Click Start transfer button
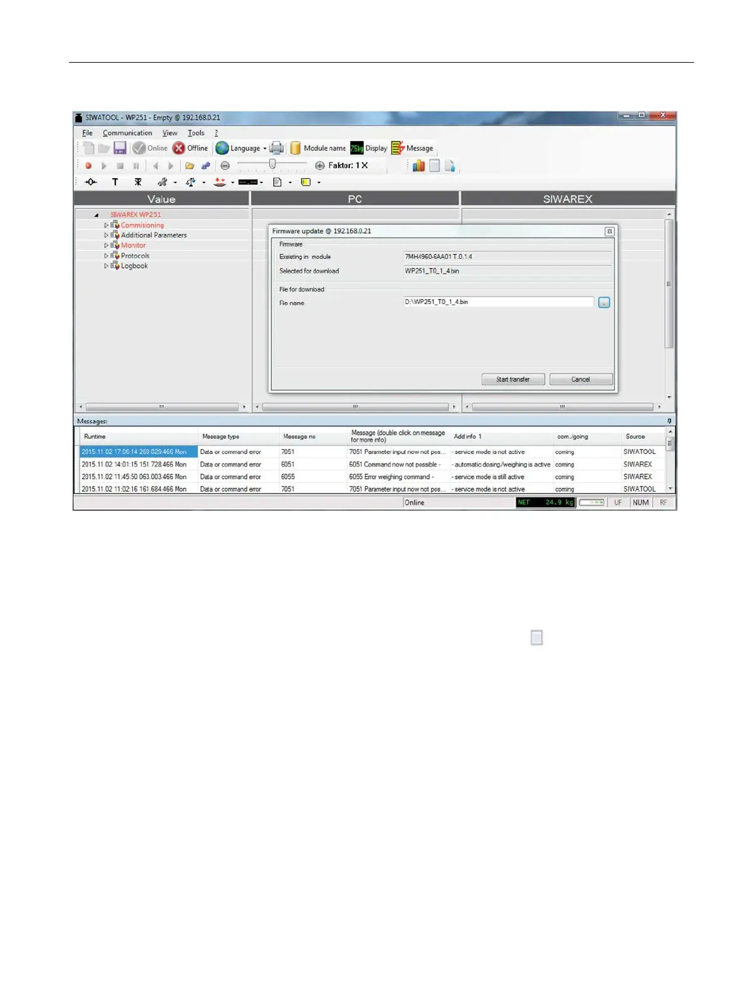Image resolution: width=746 pixels, height=995 pixels. point(513,379)
